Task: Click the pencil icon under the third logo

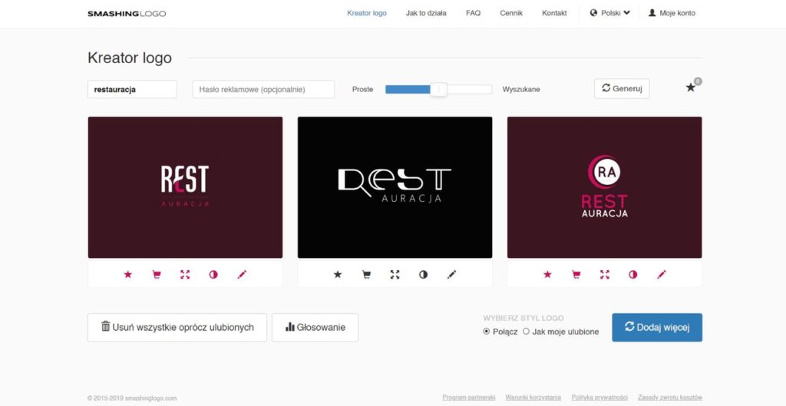Action: 662,274
